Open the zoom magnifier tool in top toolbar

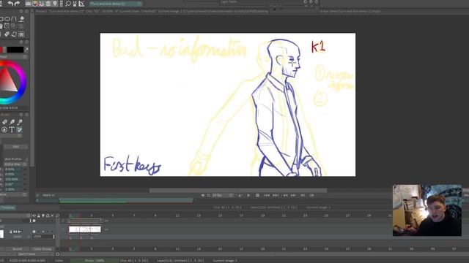tap(68, 4)
